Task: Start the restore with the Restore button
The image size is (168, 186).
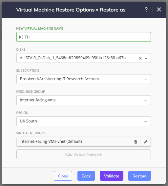Action: pyautogui.click(x=139, y=176)
